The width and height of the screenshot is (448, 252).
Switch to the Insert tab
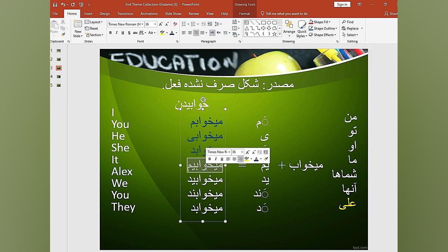[x=88, y=14]
